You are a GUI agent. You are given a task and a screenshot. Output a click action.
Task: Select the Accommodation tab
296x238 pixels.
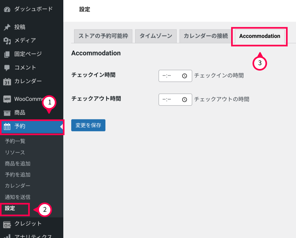point(260,36)
